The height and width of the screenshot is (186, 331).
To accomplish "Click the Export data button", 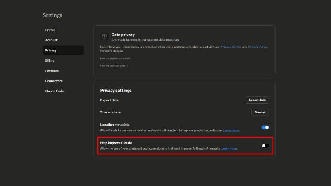I will tap(257, 100).
